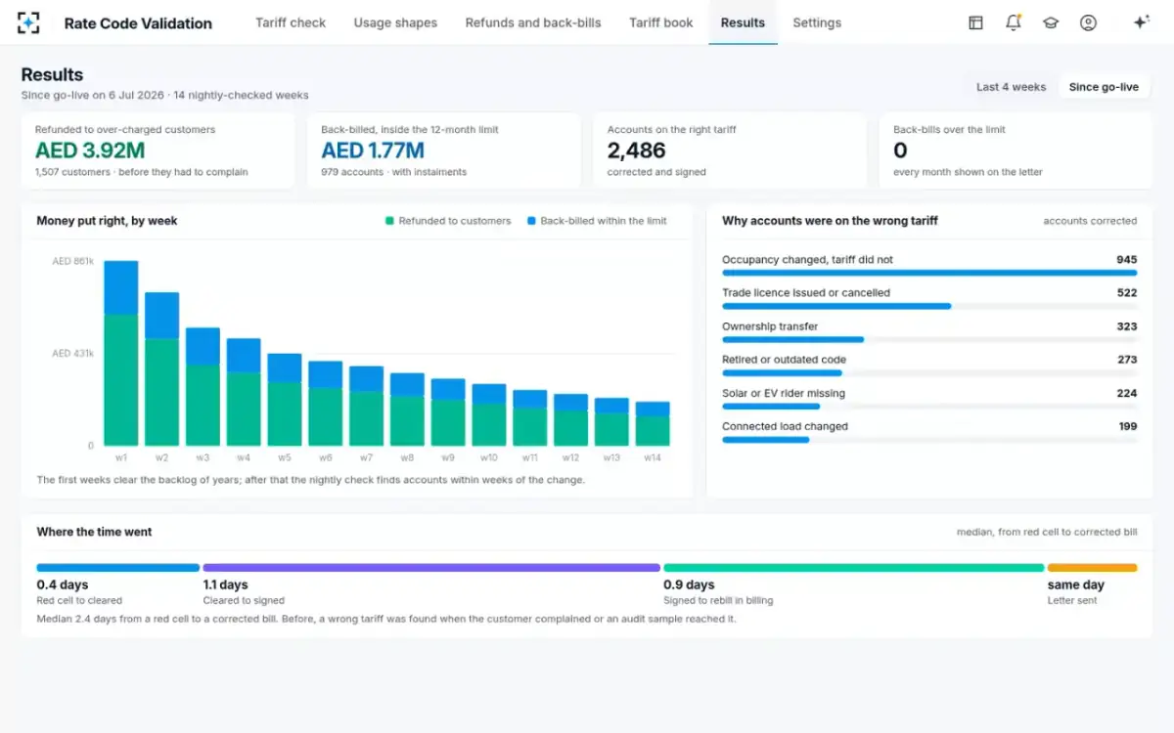Open the graduation cap learning icon
This screenshot has height=733, width=1174.
1051,22
